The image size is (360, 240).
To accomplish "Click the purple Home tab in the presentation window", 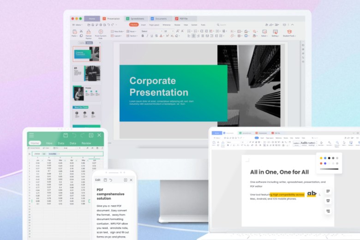I will 92,18.
